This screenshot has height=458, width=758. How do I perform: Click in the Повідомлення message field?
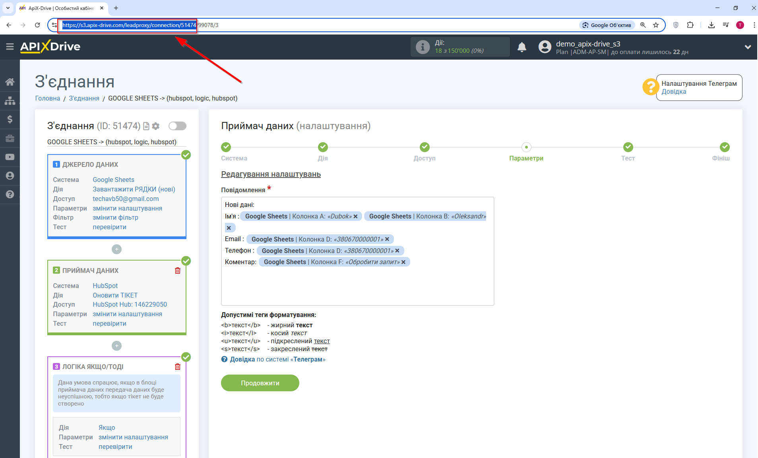357,251
